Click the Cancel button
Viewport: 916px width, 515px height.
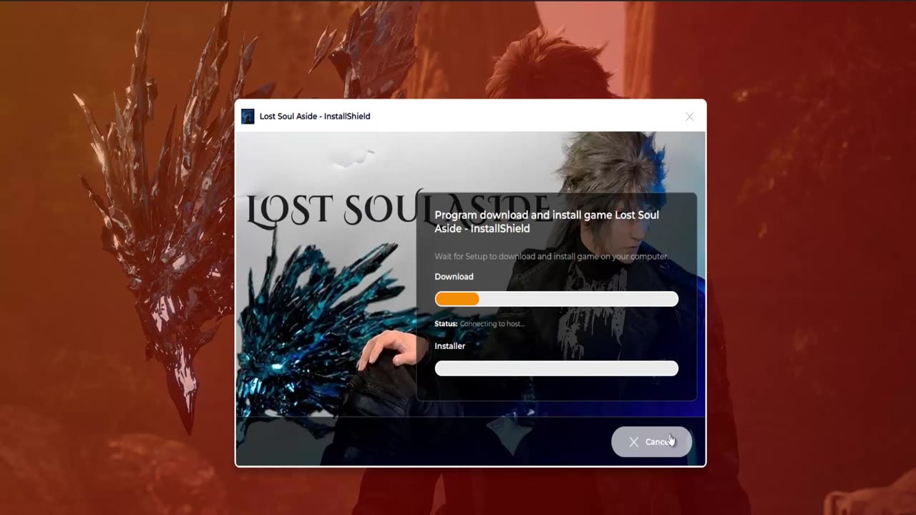[x=651, y=442]
